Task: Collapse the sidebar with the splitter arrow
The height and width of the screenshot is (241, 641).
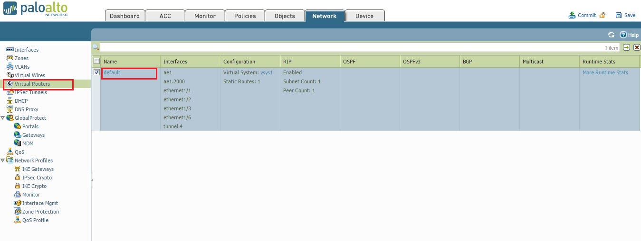Action: [92, 180]
